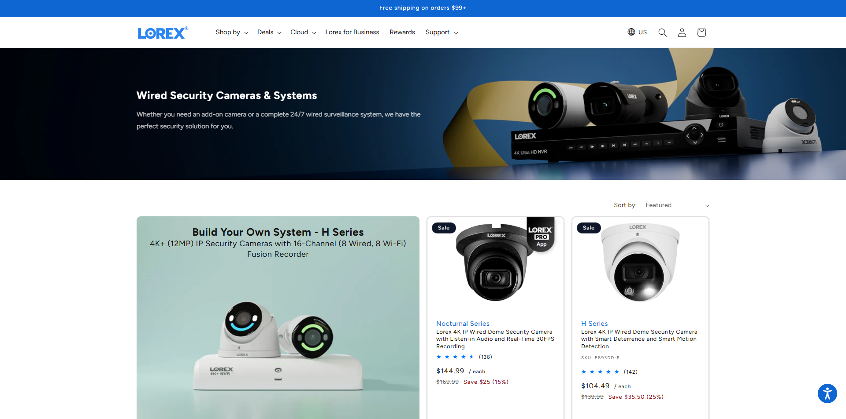Go to Lorex for Business page
Viewport: 846px width, 419px height.
point(352,33)
